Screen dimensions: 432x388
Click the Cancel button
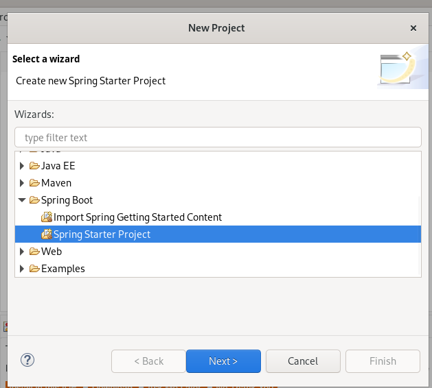303,361
